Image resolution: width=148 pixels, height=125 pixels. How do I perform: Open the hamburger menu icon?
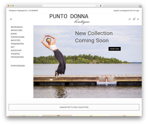pos(11,19)
